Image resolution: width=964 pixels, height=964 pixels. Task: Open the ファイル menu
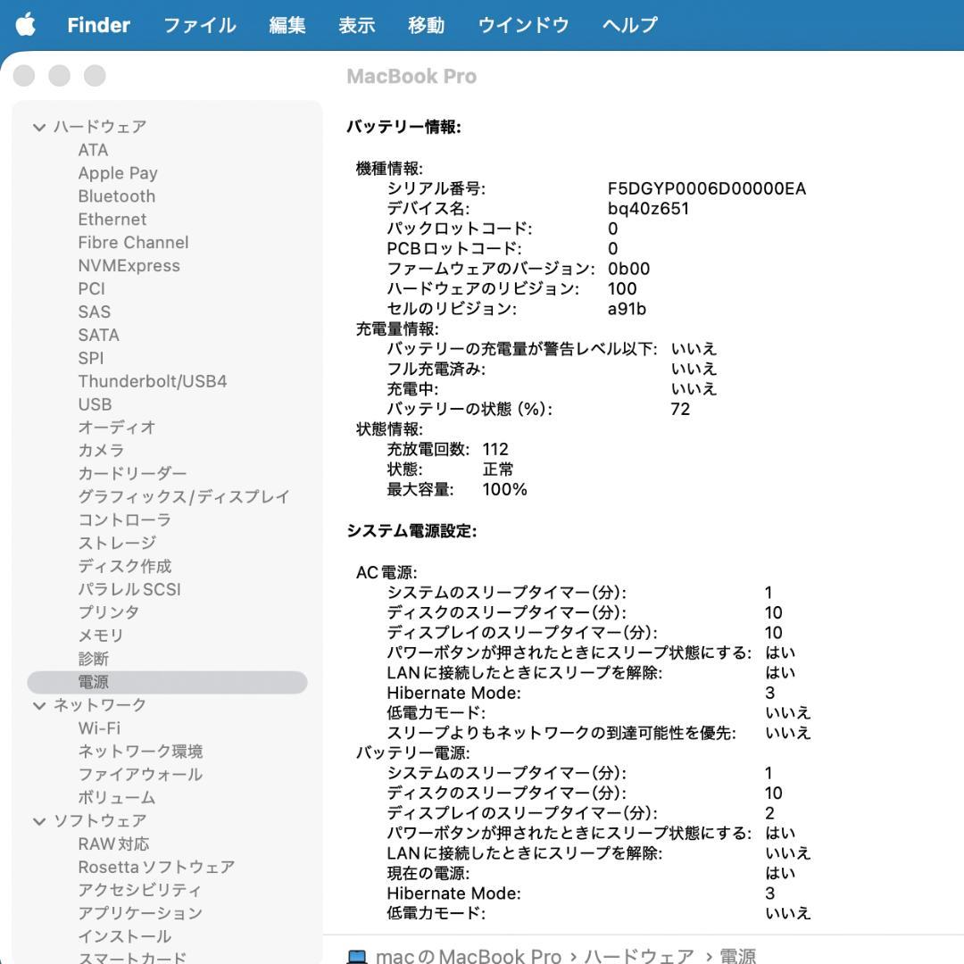pos(200,25)
